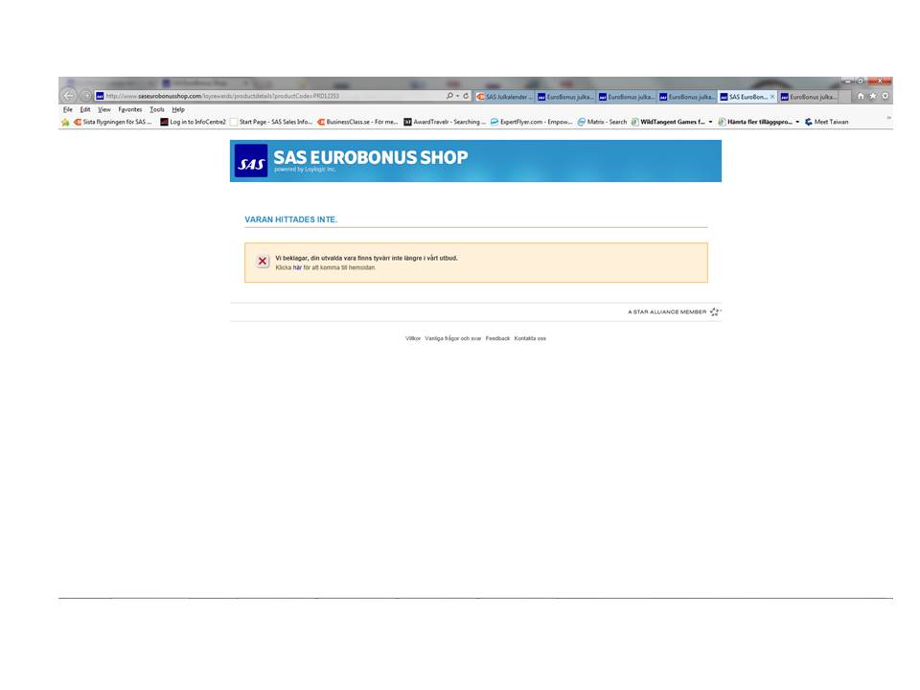Viewport: 920px width, 690px height.
Task: Click the address bar URL field
Action: (x=268, y=96)
